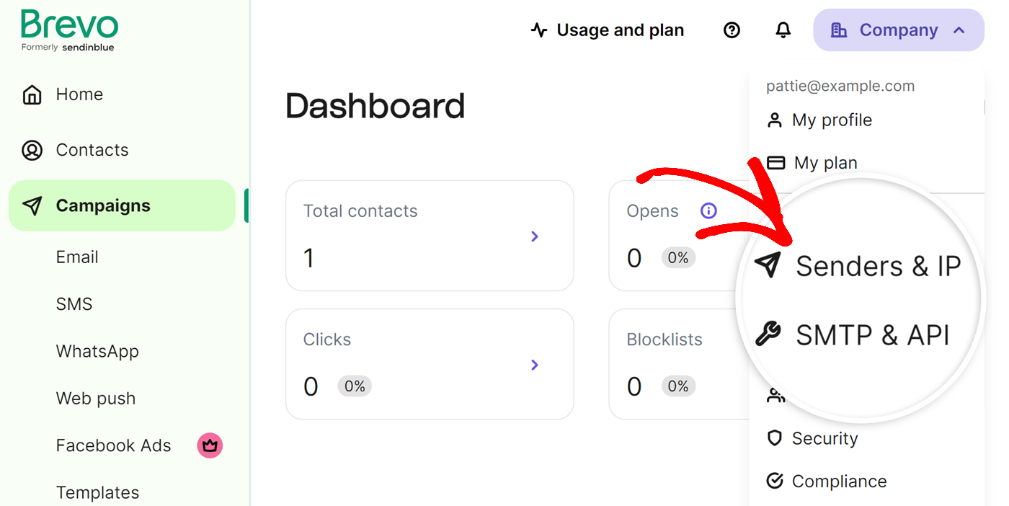Viewport: 1009px width, 506px height.
Task: Go to My plan
Action: point(825,163)
